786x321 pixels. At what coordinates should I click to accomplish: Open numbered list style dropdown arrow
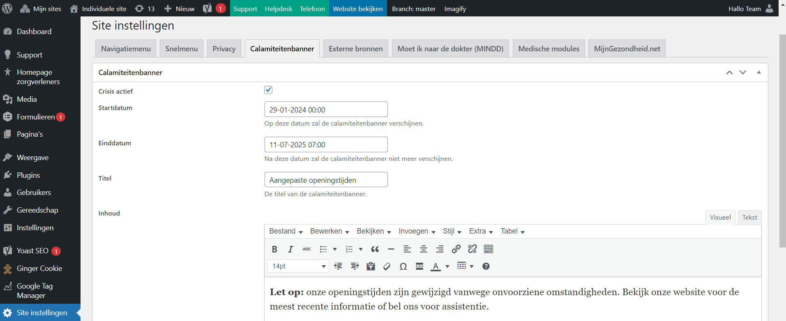pos(361,249)
